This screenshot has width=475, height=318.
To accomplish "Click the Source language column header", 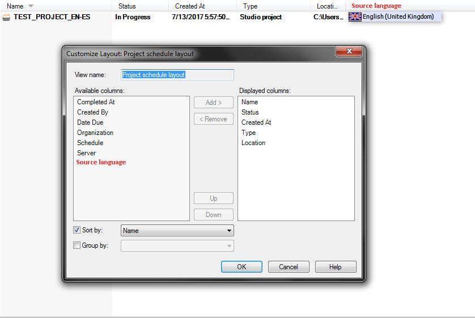I will pyautogui.click(x=376, y=6).
